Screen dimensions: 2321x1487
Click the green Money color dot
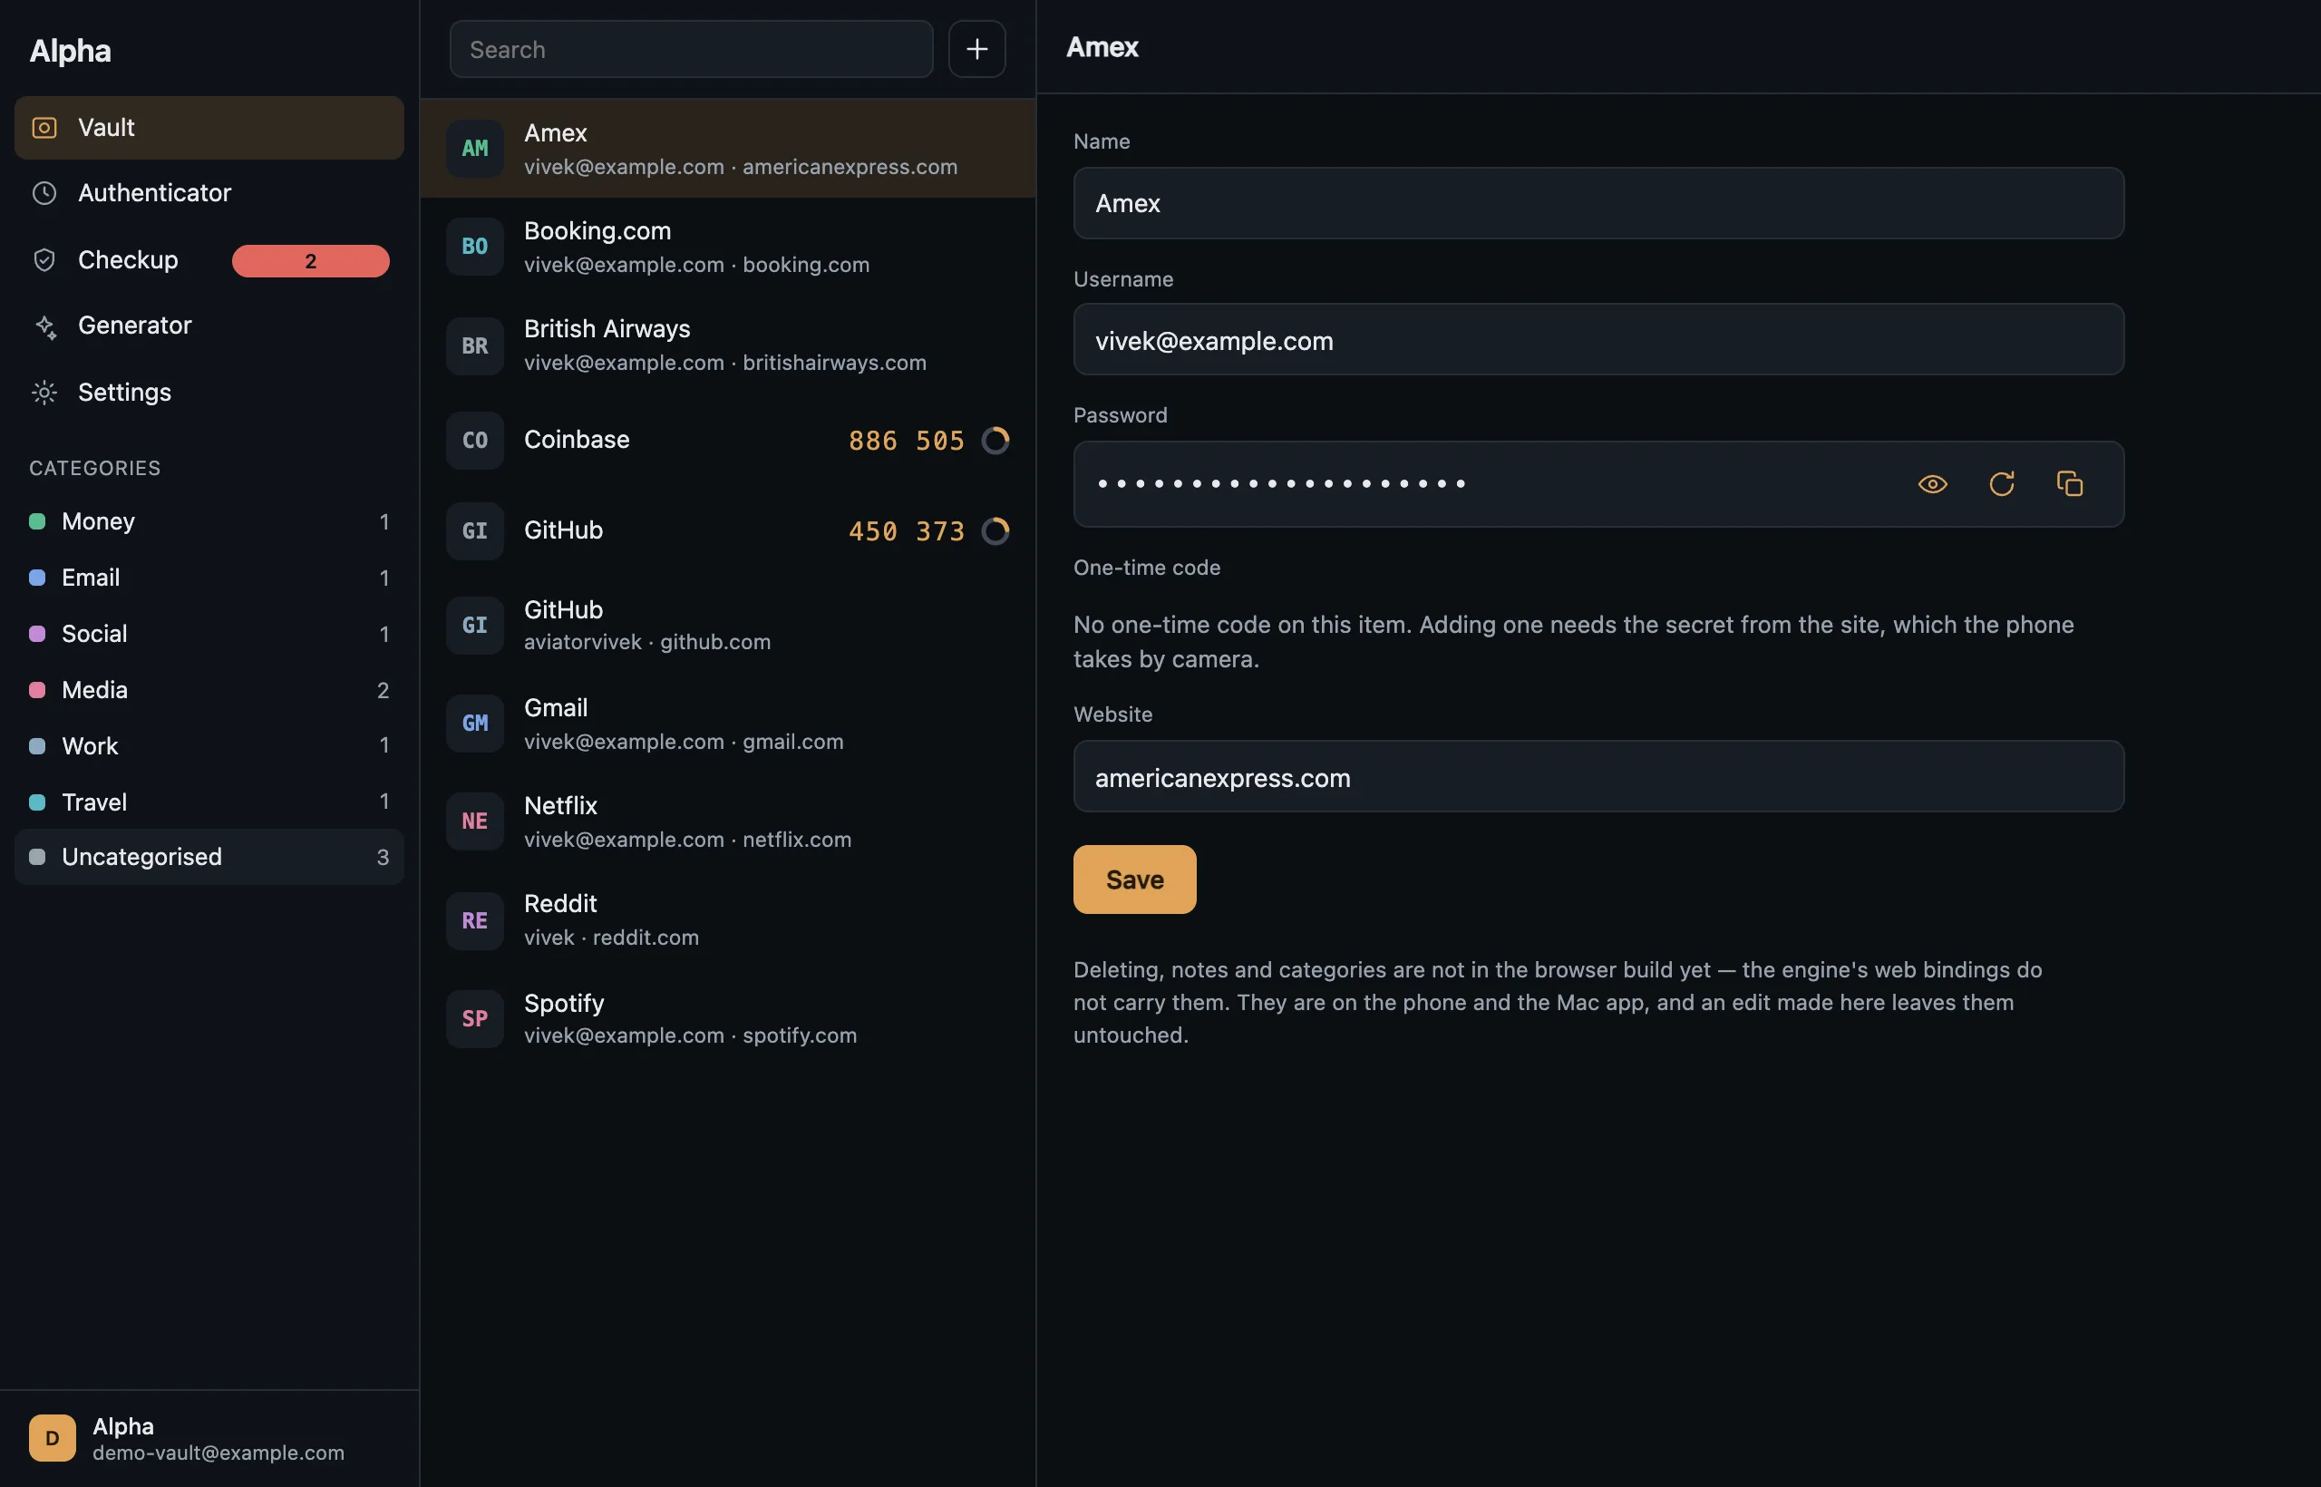click(38, 521)
